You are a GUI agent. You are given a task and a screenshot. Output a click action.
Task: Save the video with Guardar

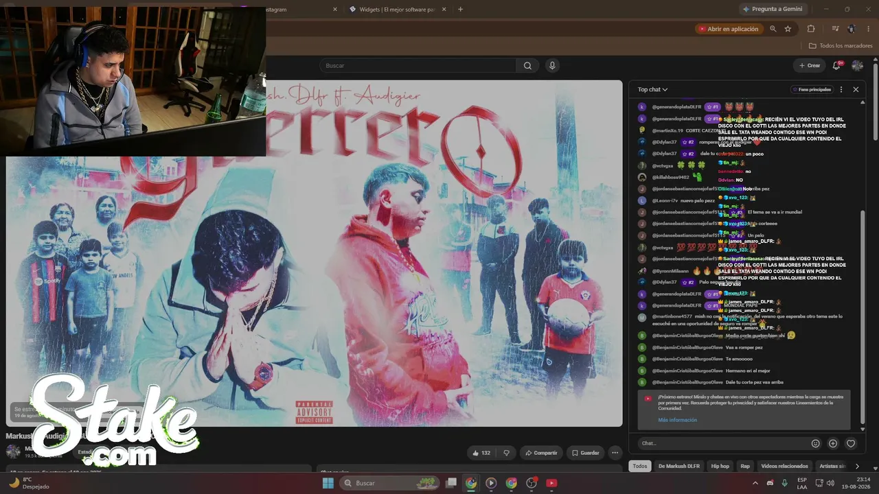pyautogui.click(x=585, y=453)
